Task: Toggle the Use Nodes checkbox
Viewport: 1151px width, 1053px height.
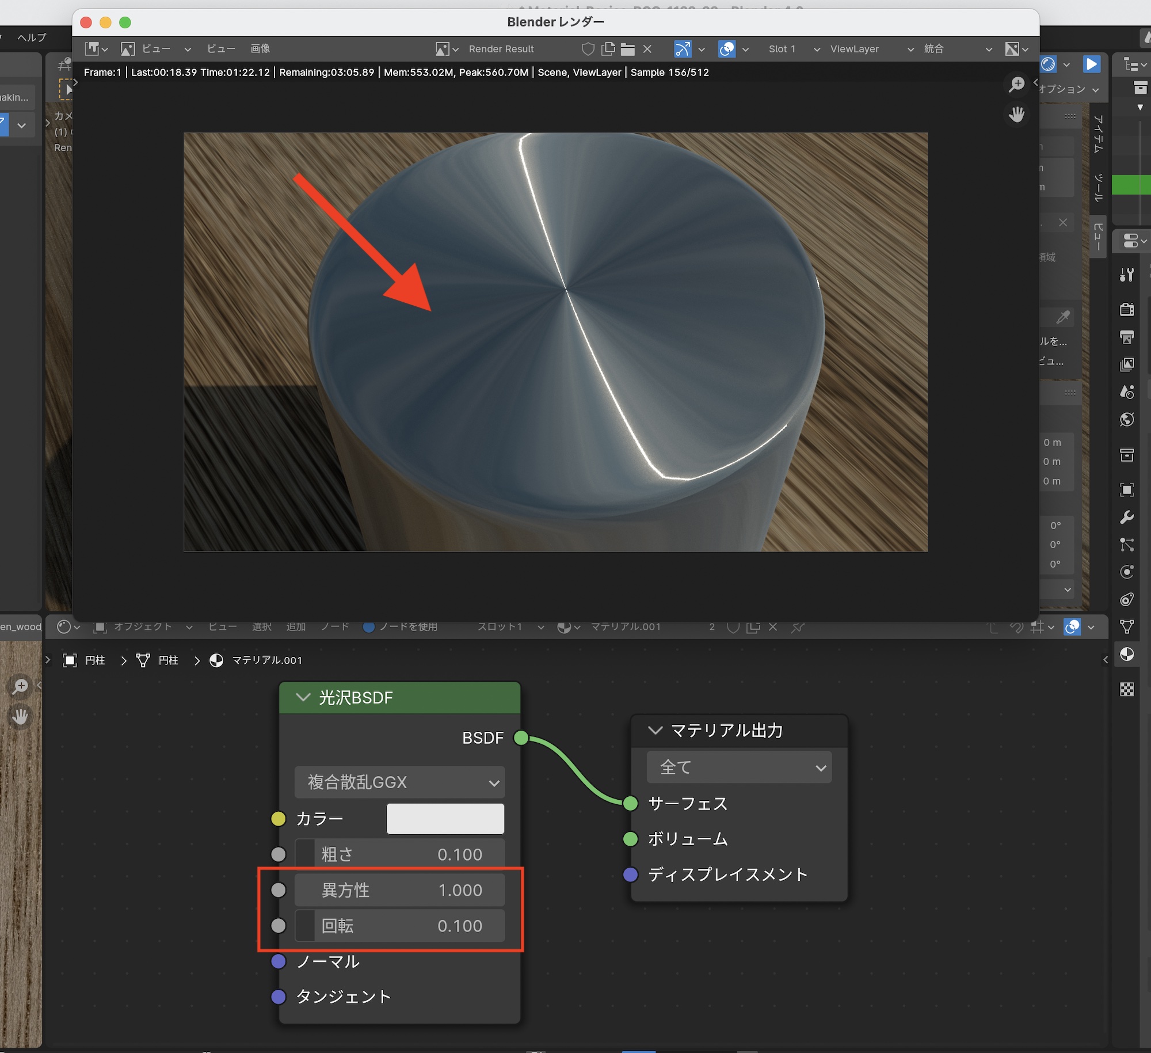Action: pos(369,627)
